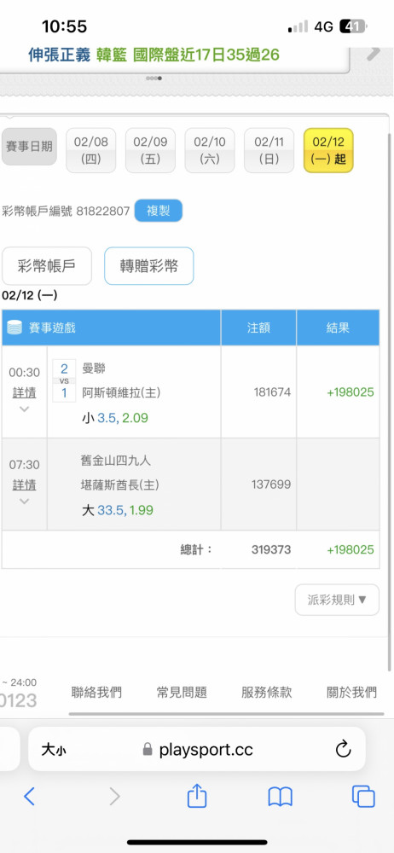Tap the playsport.cc address field
This screenshot has height=853, width=394.
click(197, 750)
